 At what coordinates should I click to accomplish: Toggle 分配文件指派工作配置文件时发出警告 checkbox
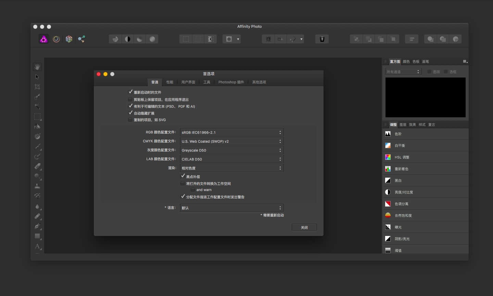pos(182,197)
